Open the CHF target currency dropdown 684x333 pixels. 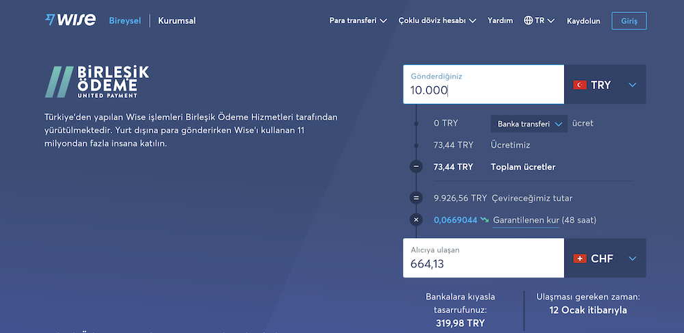pos(605,258)
